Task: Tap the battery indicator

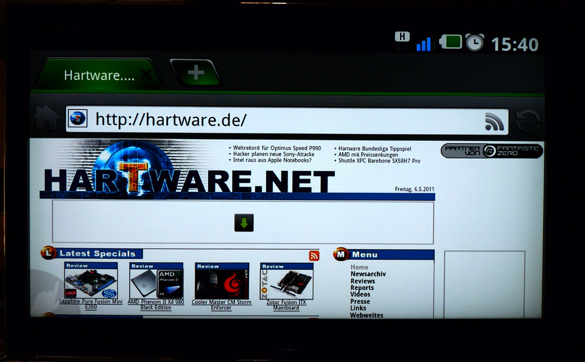Action: 450,42
